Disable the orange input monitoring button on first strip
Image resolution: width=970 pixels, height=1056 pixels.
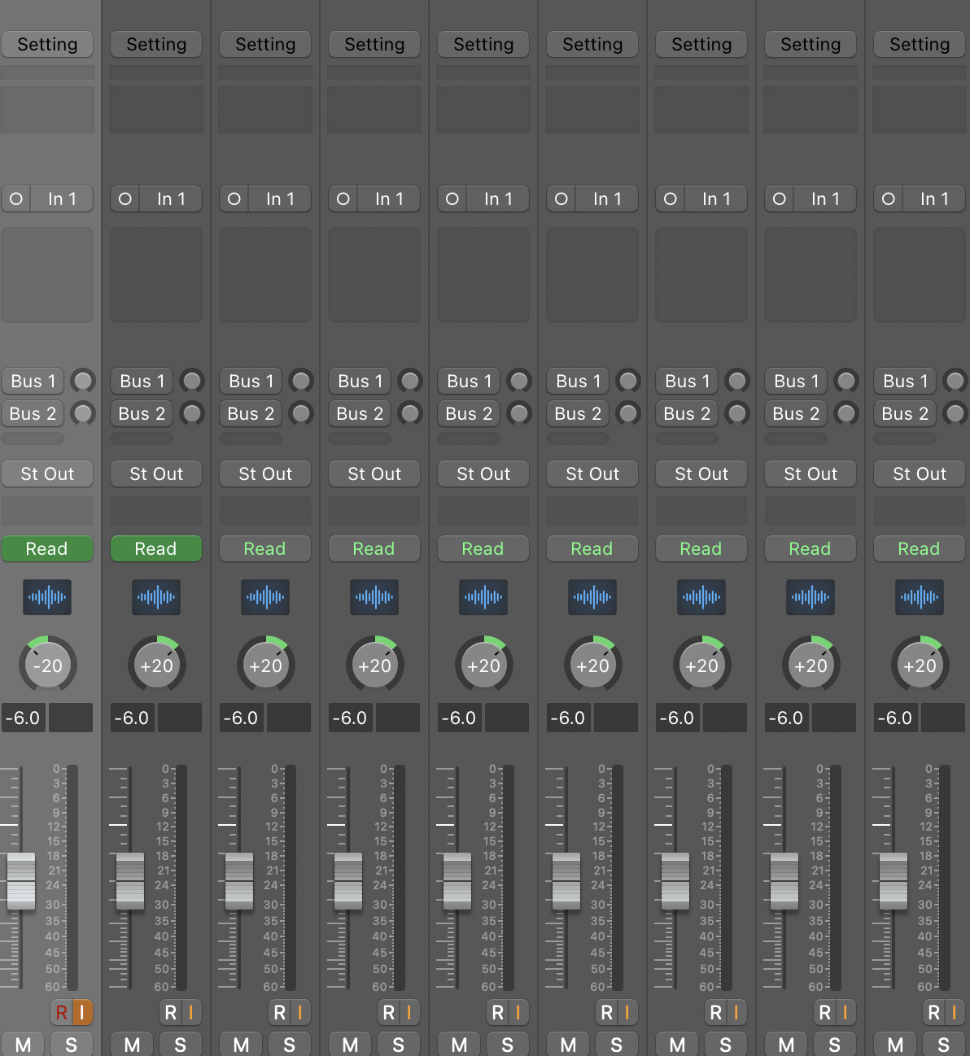(x=82, y=1013)
